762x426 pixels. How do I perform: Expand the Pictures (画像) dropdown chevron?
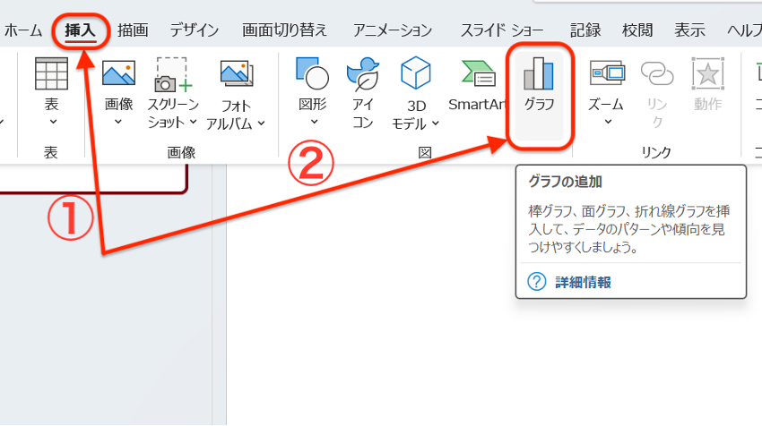[118, 122]
